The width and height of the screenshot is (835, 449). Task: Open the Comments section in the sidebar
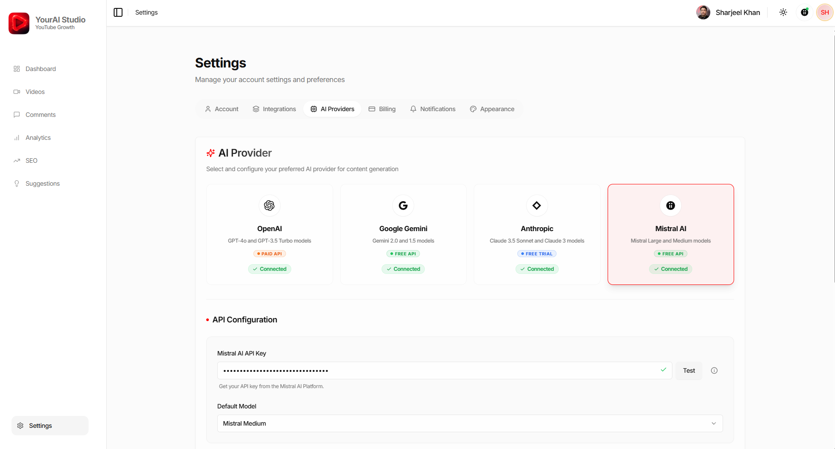click(x=41, y=115)
